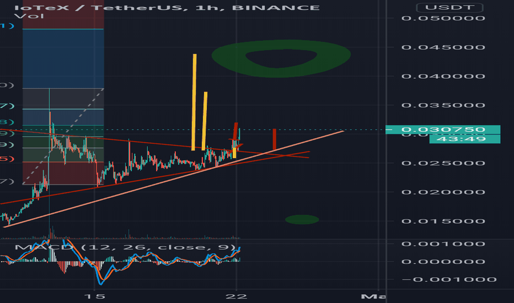The image size is (514, 303).
Task: Click the 0.030750 current price label
Action: (x=443, y=129)
